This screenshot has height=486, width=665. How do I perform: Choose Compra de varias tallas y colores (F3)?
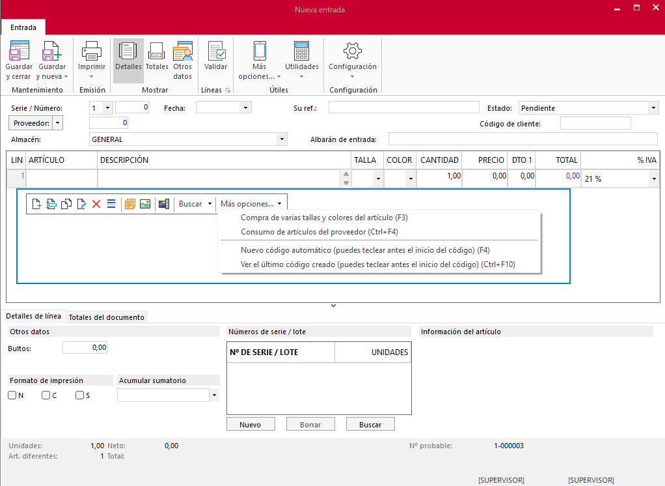tap(324, 218)
